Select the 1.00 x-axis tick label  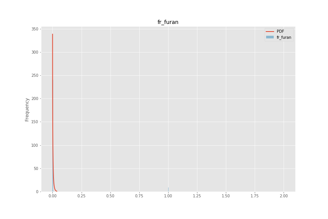168,196
